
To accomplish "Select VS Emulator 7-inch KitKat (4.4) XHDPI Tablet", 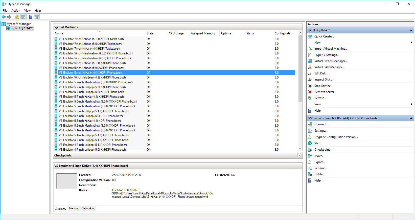I will [174, 49].
